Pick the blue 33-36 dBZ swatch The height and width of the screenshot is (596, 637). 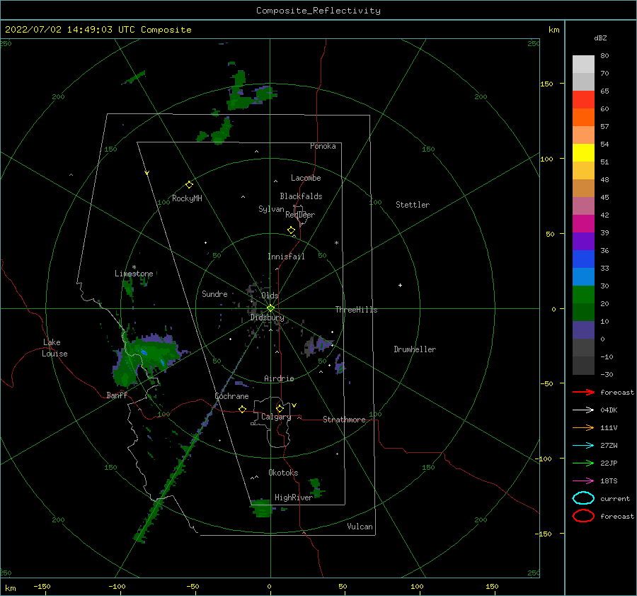click(583, 259)
